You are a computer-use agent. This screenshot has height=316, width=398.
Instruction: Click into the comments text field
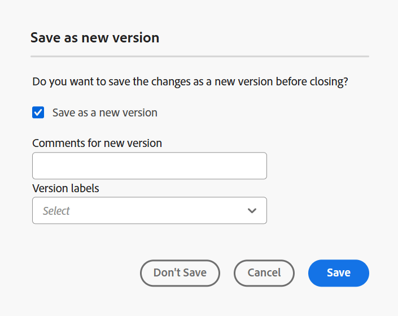(149, 166)
